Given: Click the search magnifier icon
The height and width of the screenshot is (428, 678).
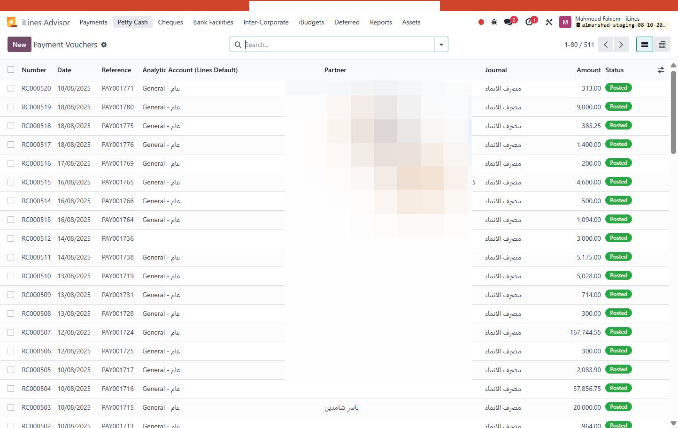Looking at the screenshot, I should 238,45.
